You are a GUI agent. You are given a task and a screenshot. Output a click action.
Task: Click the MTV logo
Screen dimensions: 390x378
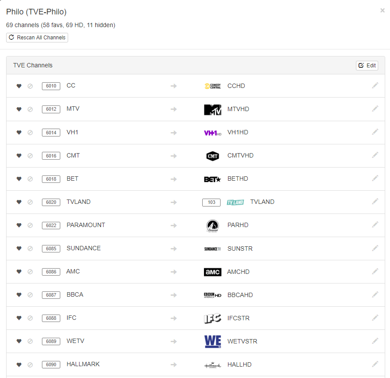coord(212,110)
